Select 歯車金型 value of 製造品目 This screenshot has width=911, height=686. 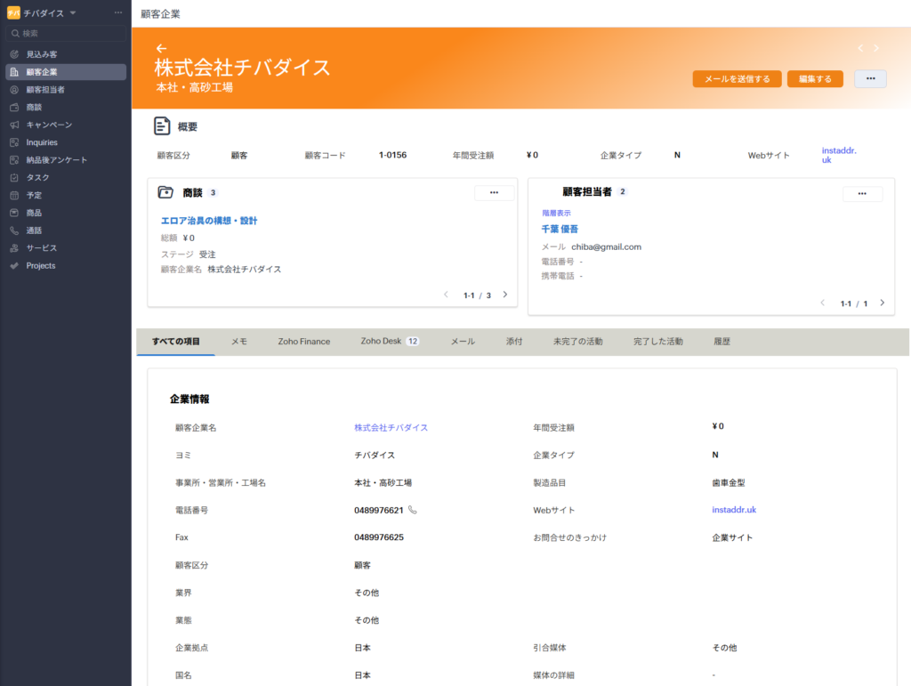pyautogui.click(x=729, y=483)
